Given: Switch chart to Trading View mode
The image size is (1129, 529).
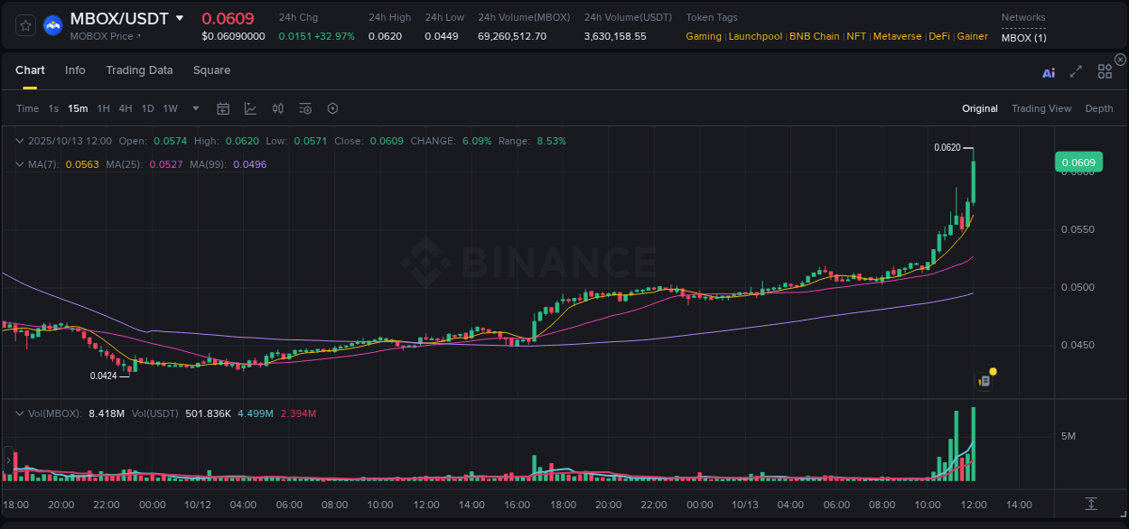Looking at the screenshot, I should pyautogui.click(x=1041, y=108).
